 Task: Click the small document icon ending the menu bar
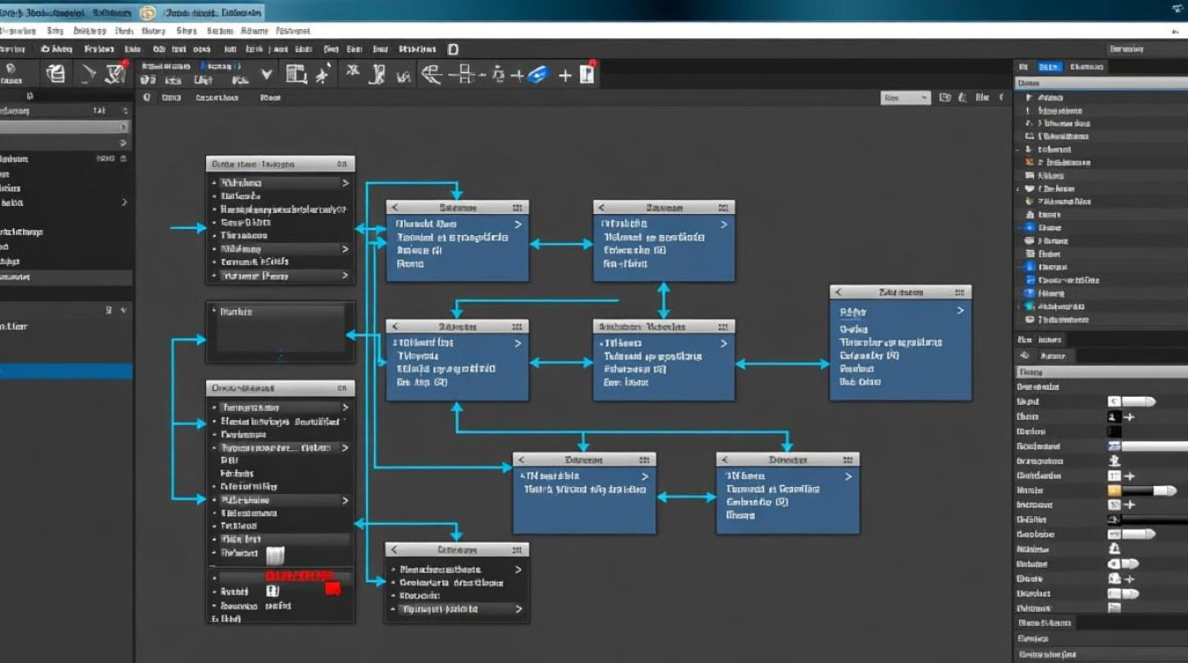tap(453, 50)
